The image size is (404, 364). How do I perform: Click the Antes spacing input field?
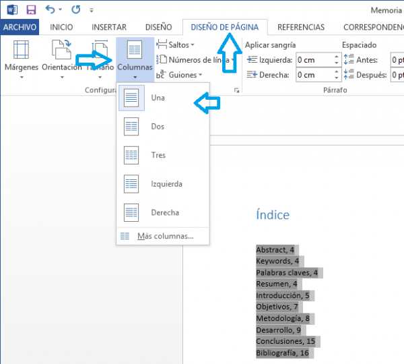(x=397, y=60)
